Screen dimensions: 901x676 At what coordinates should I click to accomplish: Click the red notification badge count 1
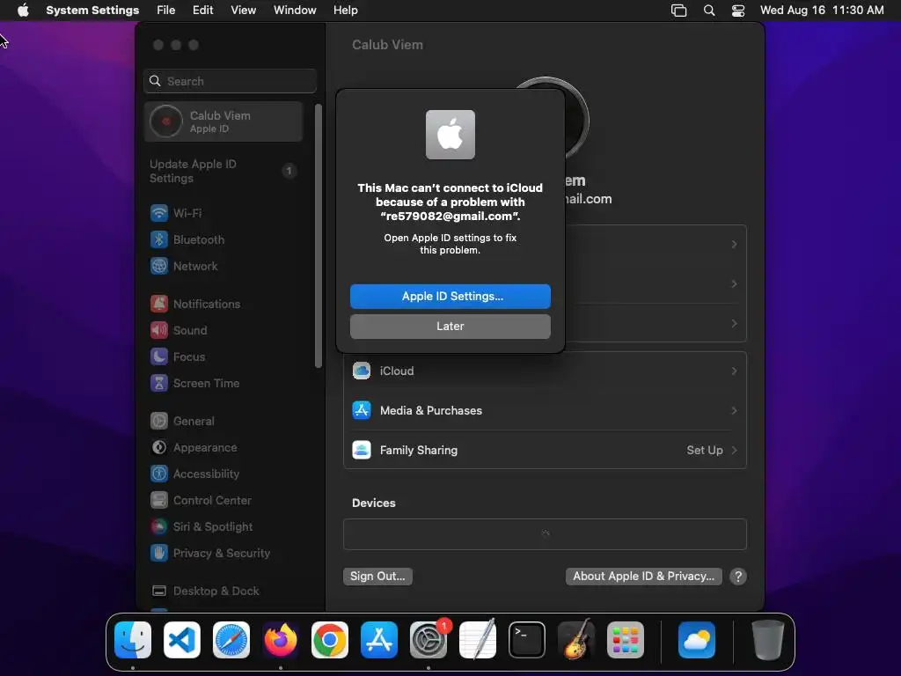pos(444,626)
